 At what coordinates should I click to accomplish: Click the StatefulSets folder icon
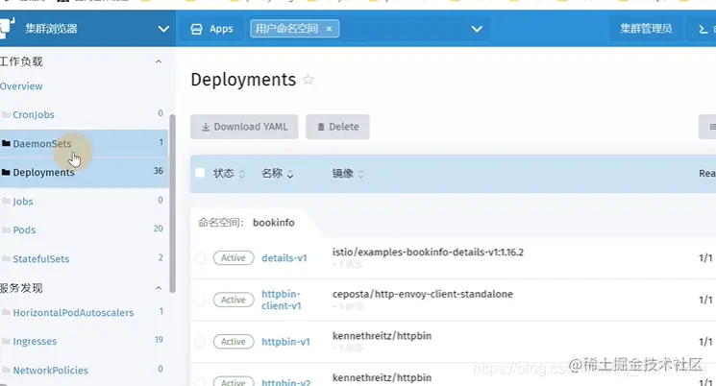pyautogui.click(x=6, y=258)
